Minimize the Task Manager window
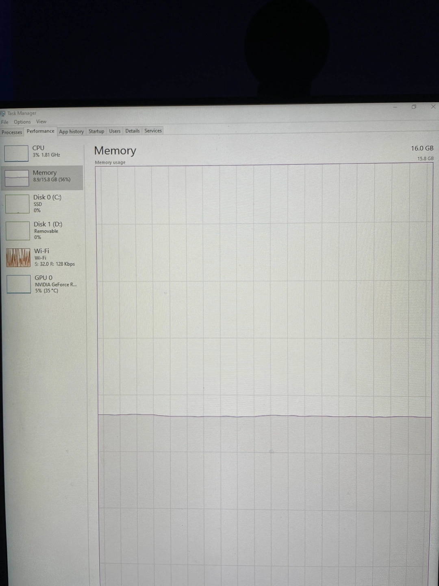This screenshot has width=439, height=586. [395, 107]
